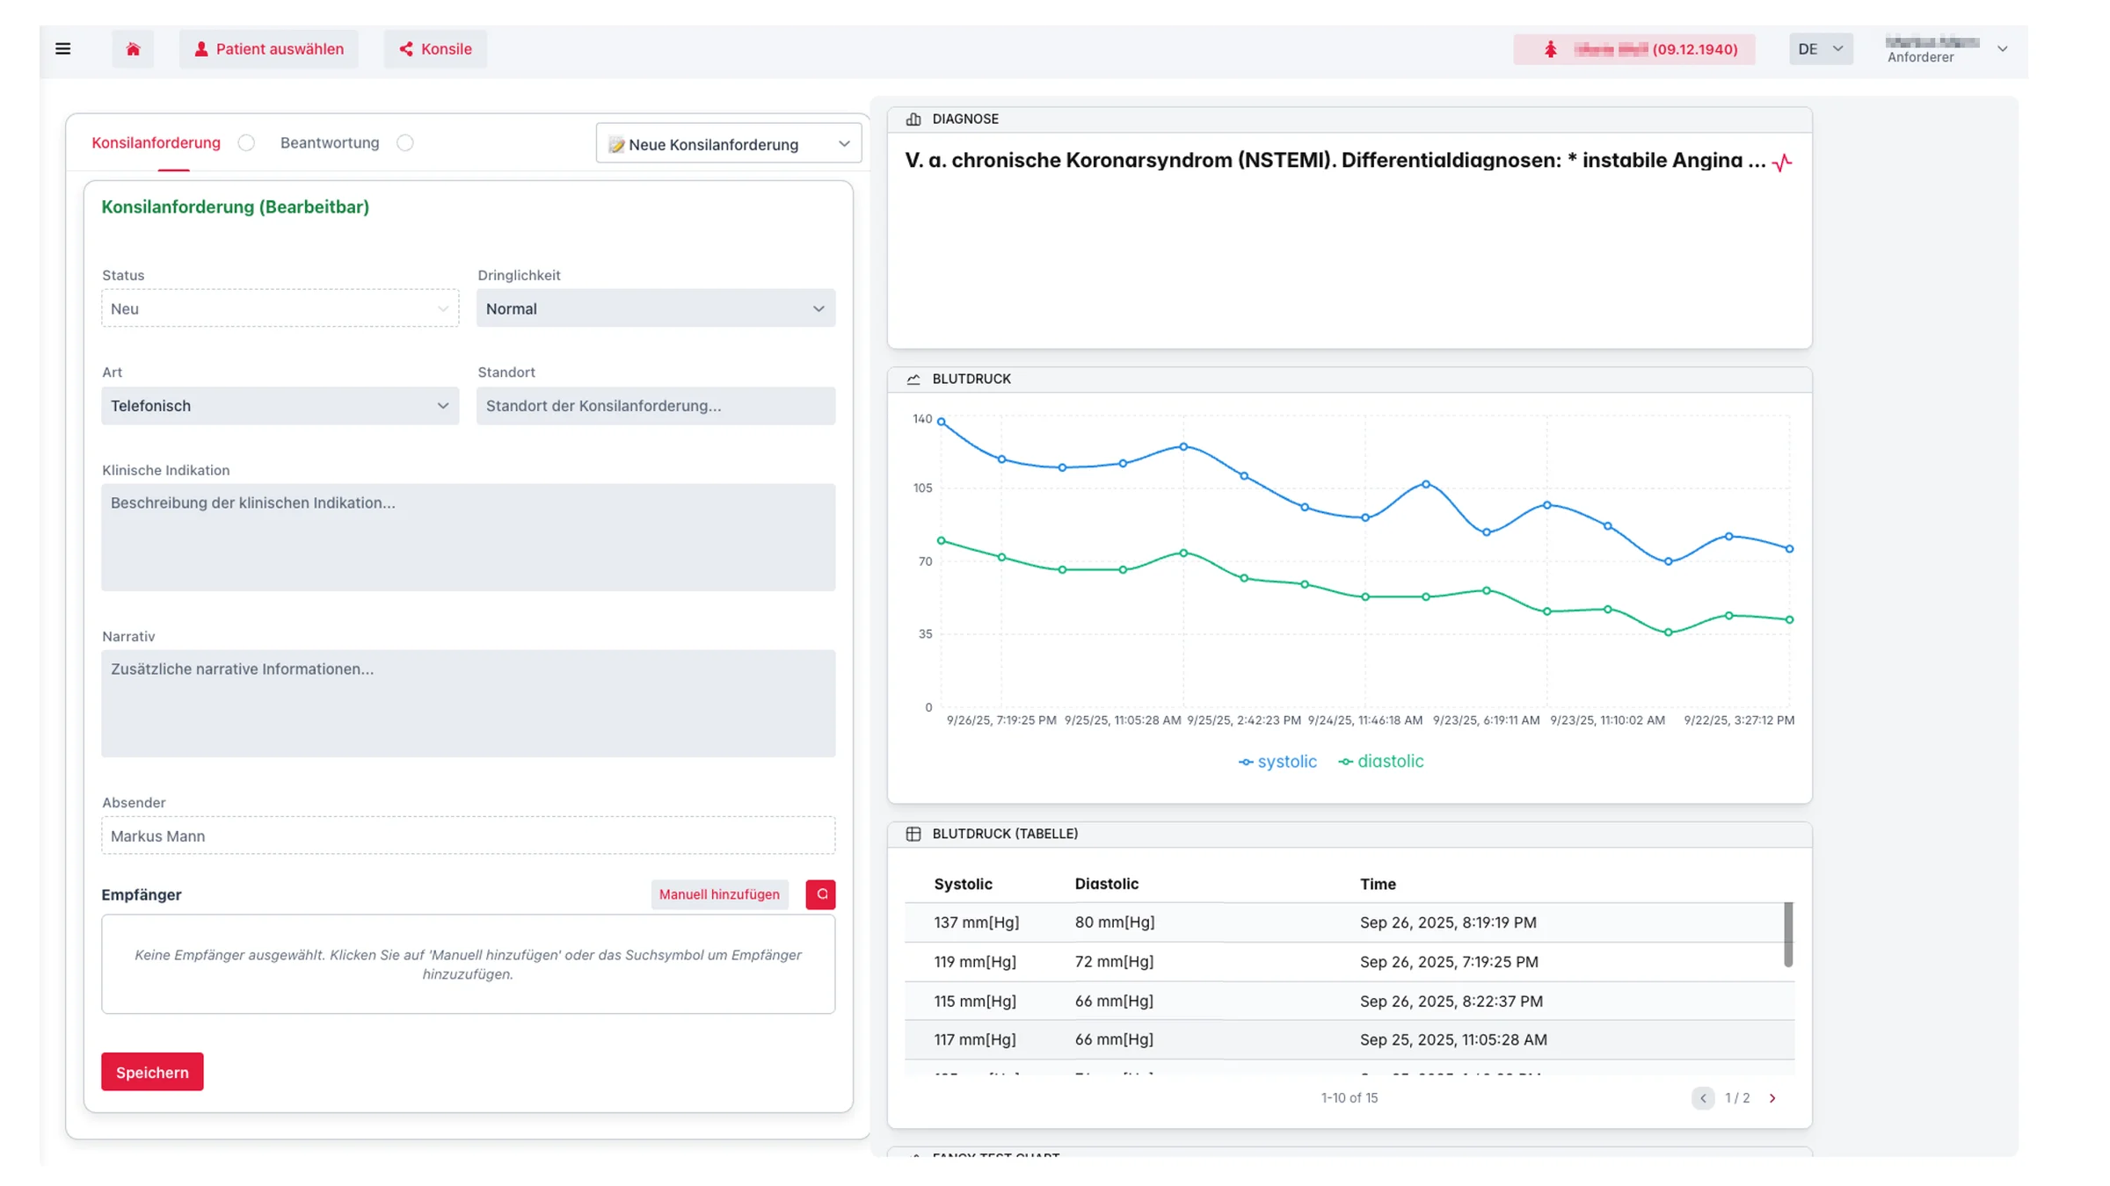Screen dimensions: 2110x1186
Task: Click the red pulse icon beside diagnosis text
Action: 1782,163
